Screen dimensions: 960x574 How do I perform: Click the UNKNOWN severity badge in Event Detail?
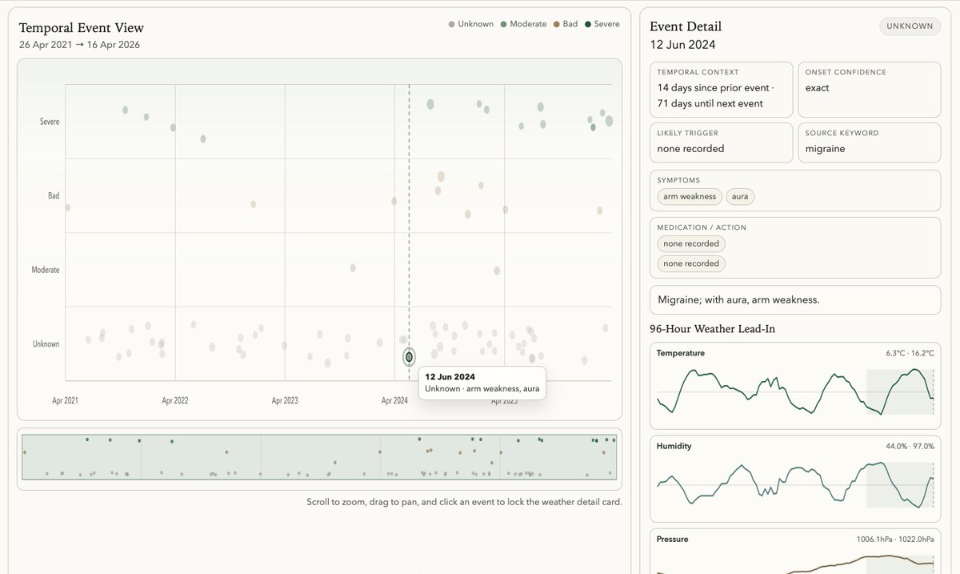pos(910,26)
